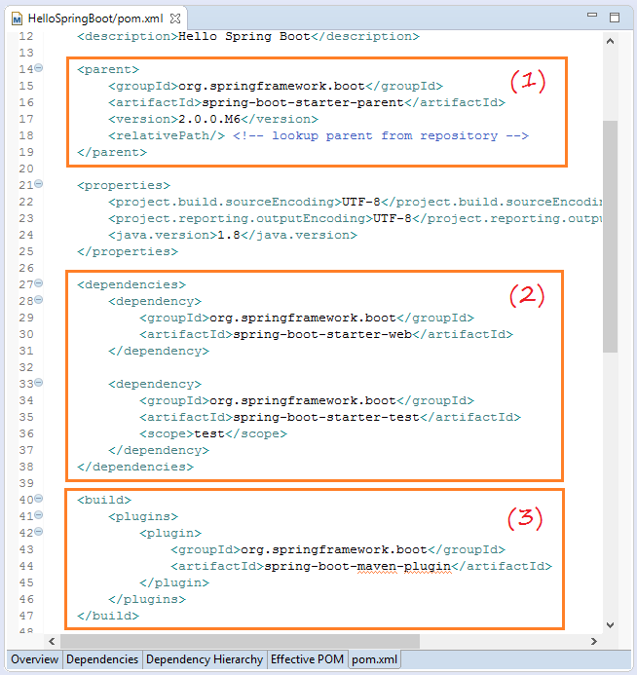
Task: Open the Dependency Hierarchy tab
Action: 205,659
